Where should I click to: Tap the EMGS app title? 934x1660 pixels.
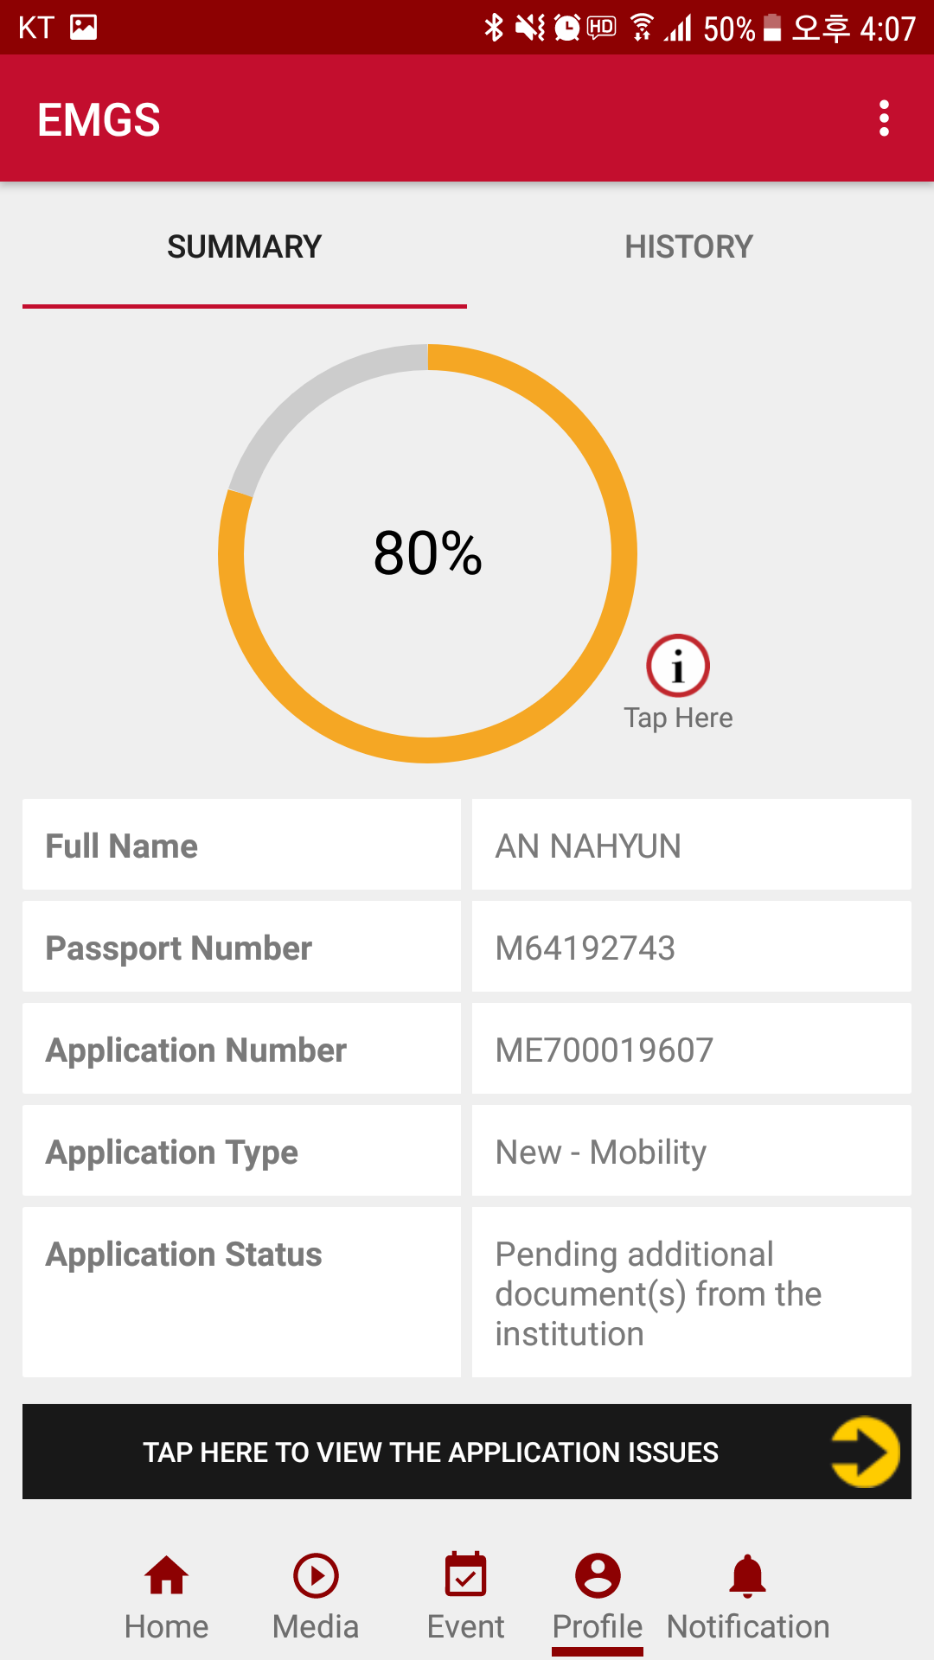pos(99,119)
